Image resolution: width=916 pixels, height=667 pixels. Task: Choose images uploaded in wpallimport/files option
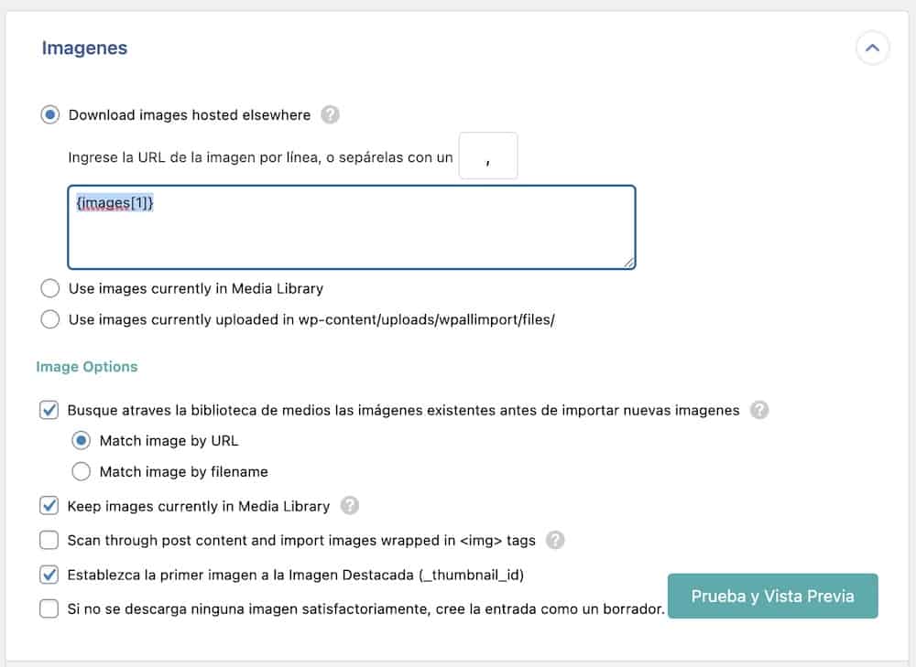coord(50,319)
